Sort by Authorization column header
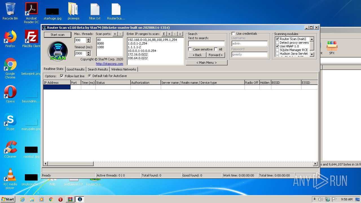The image size is (361, 203). point(146,83)
